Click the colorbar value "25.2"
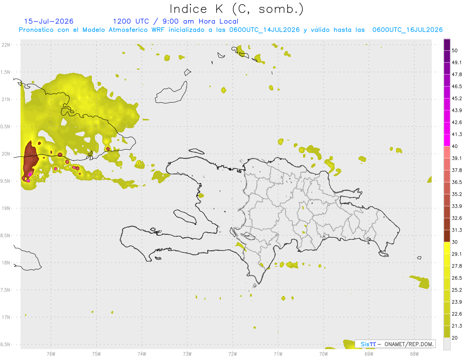The width and height of the screenshot is (465, 359). 456,290
